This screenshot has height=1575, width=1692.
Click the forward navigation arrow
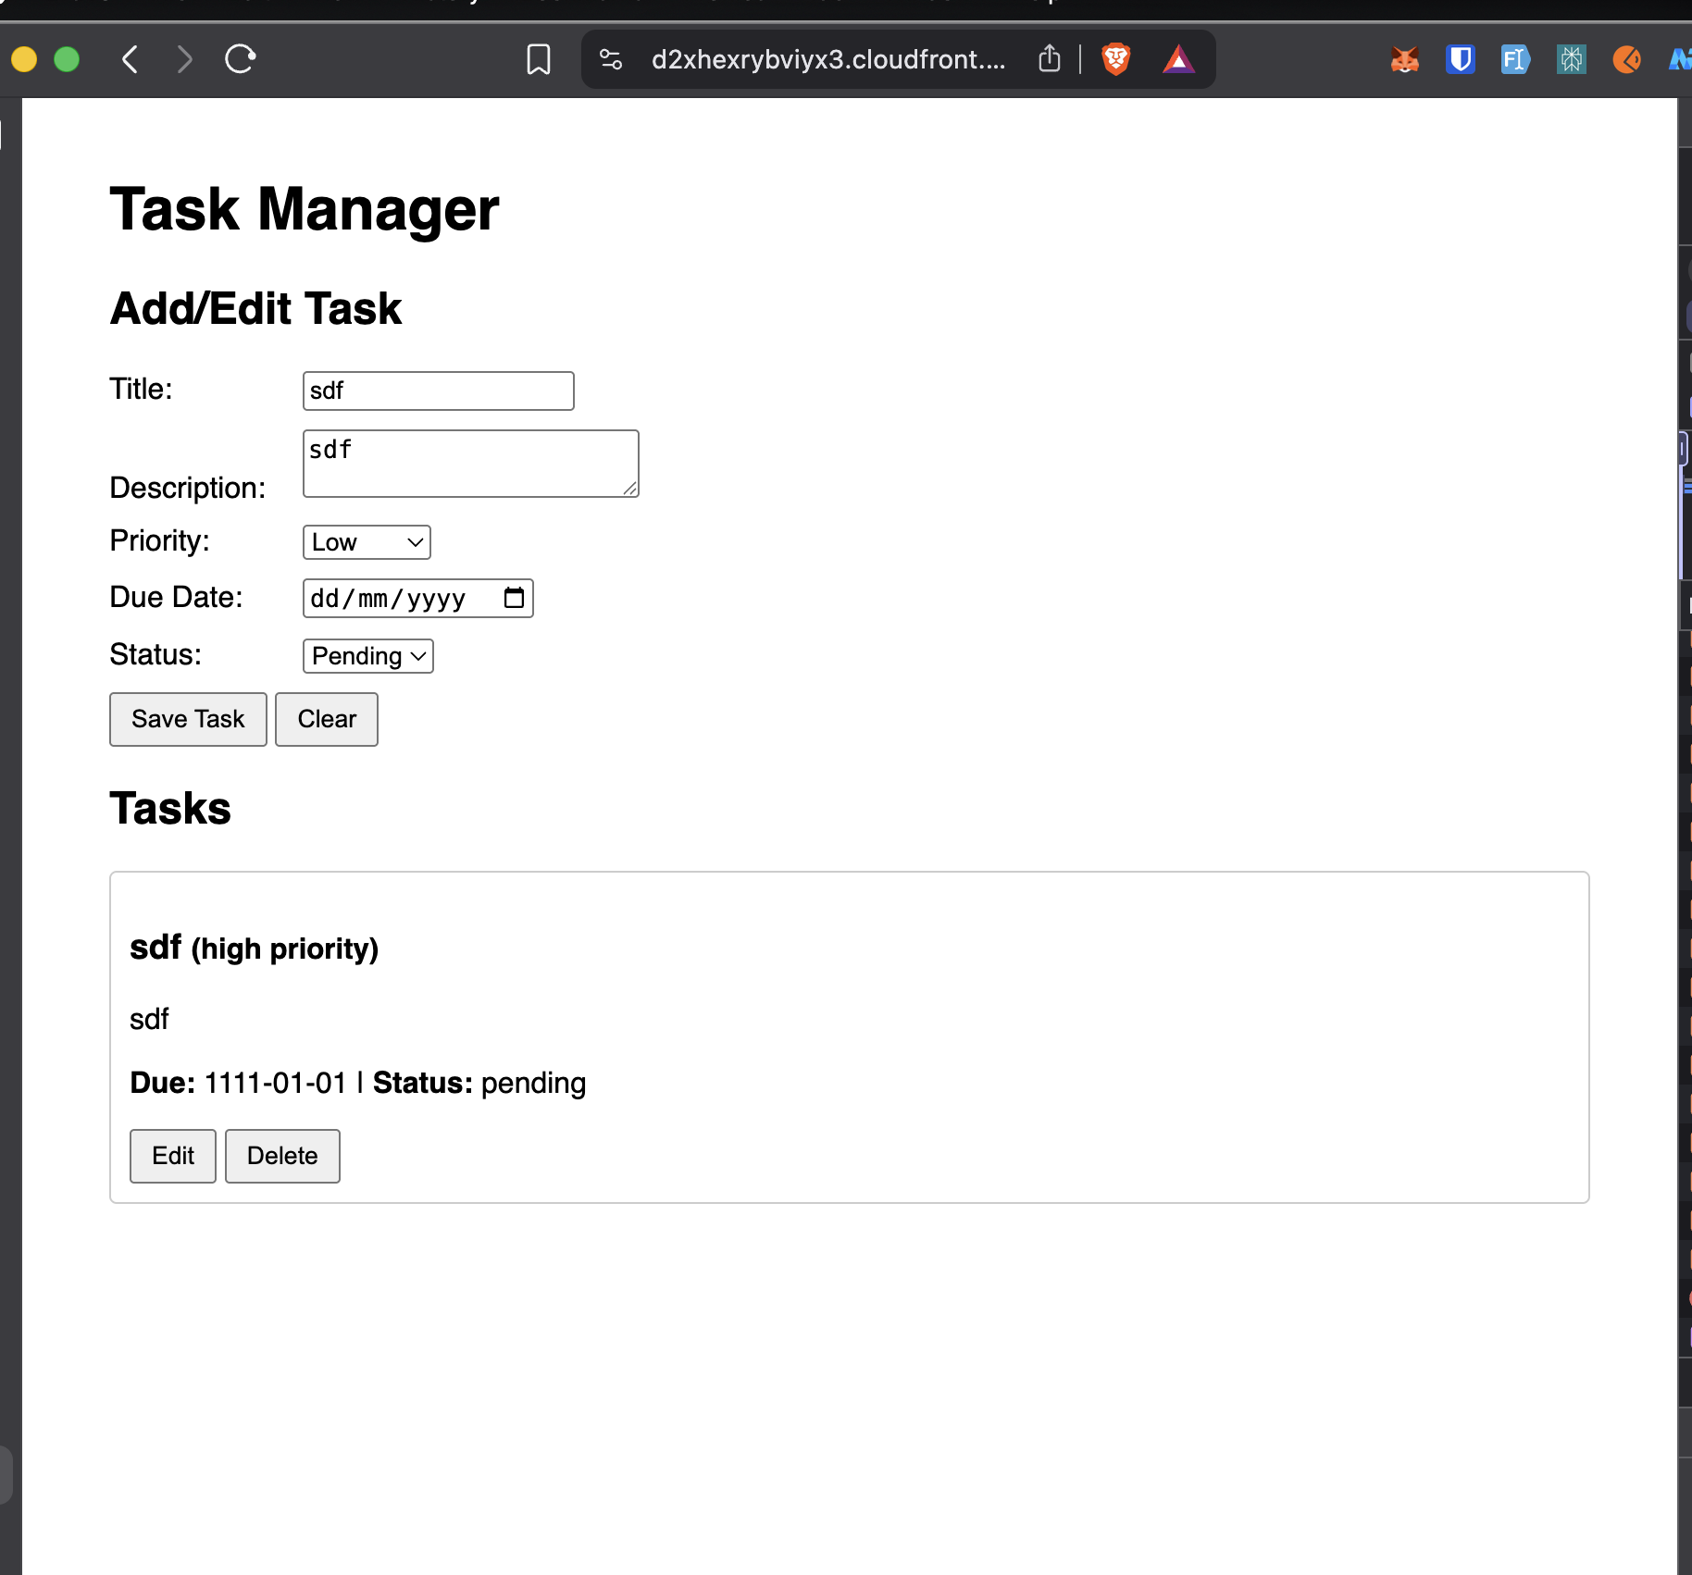click(x=184, y=59)
